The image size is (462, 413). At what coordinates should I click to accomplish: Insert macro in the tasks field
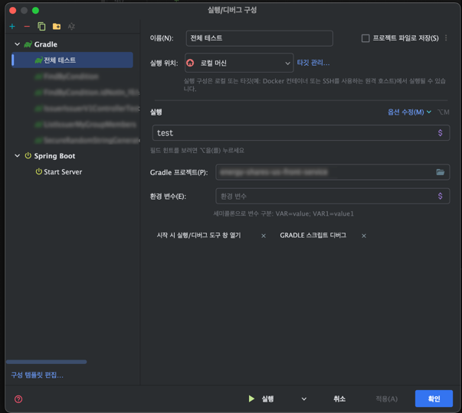440,132
